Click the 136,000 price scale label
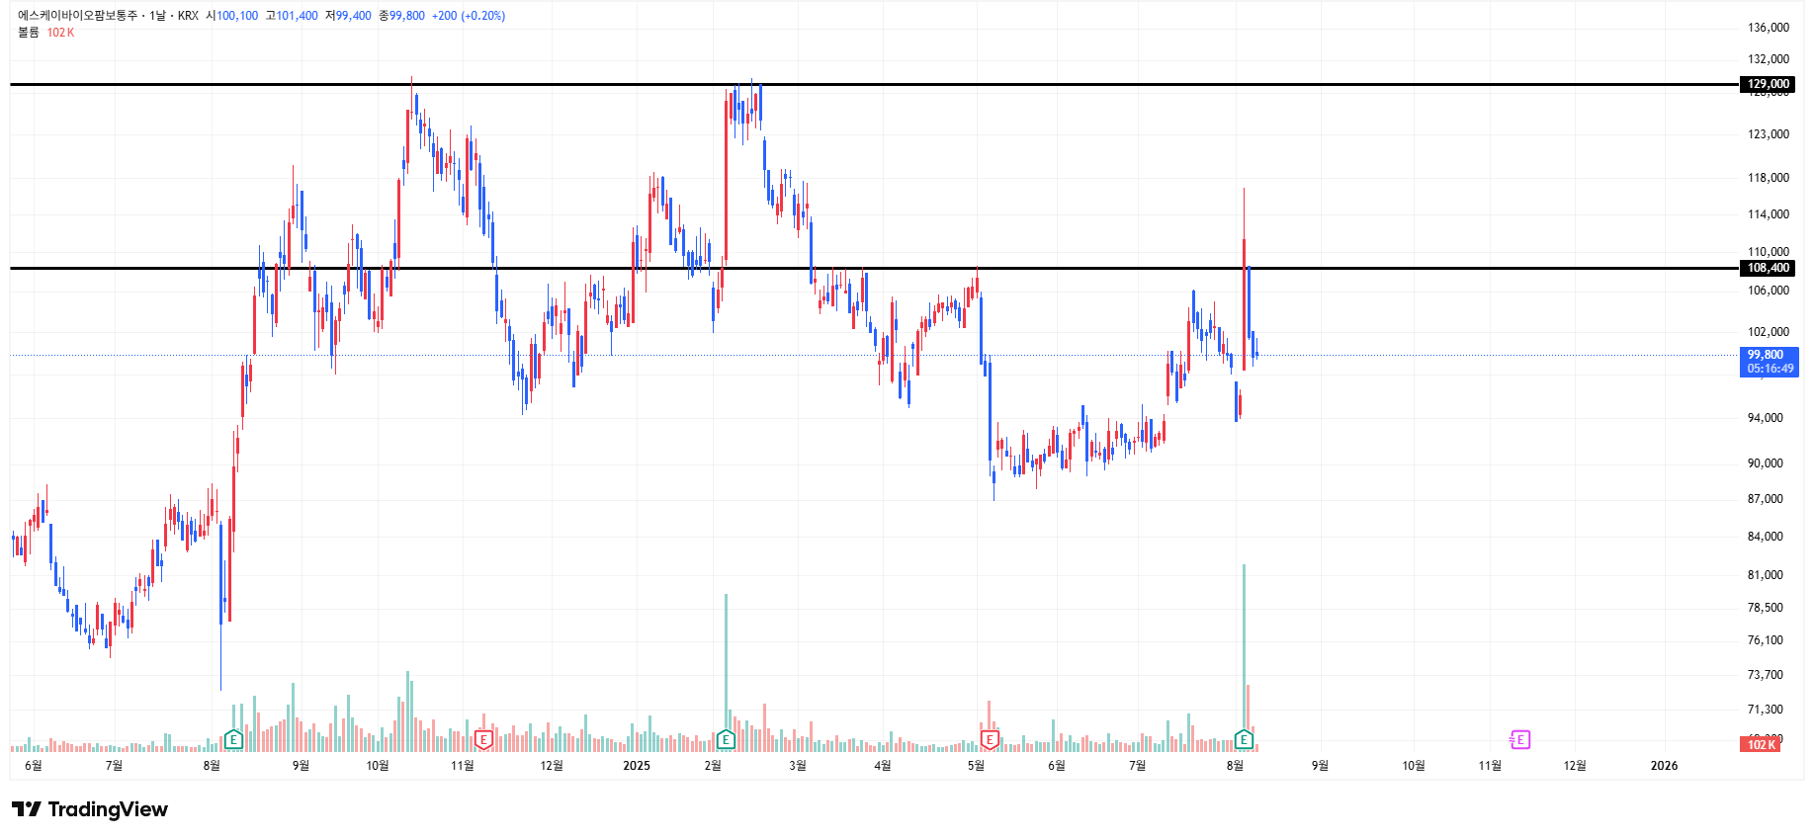The width and height of the screenshot is (1814, 839). click(x=1769, y=28)
